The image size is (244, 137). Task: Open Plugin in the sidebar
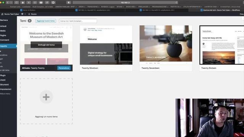click(x=3, y=75)
